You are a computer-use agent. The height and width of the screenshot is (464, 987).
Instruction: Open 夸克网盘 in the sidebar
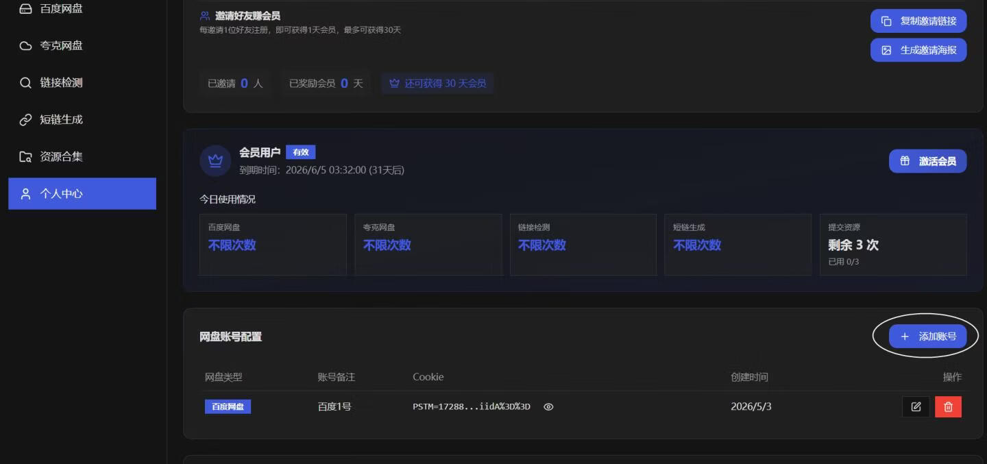pyautogui.click(x=82, y=46)
